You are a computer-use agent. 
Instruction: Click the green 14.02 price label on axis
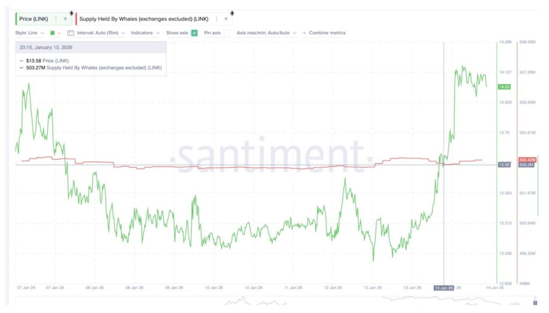504,87
